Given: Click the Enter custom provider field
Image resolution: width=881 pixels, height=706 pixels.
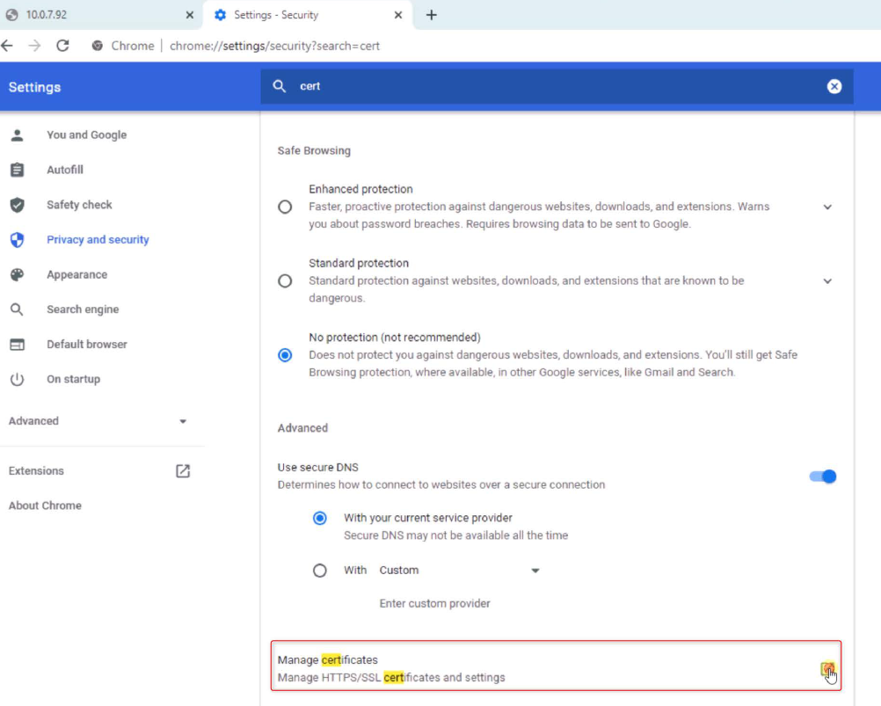Looking at the screenshot, I should click(434, 604).
